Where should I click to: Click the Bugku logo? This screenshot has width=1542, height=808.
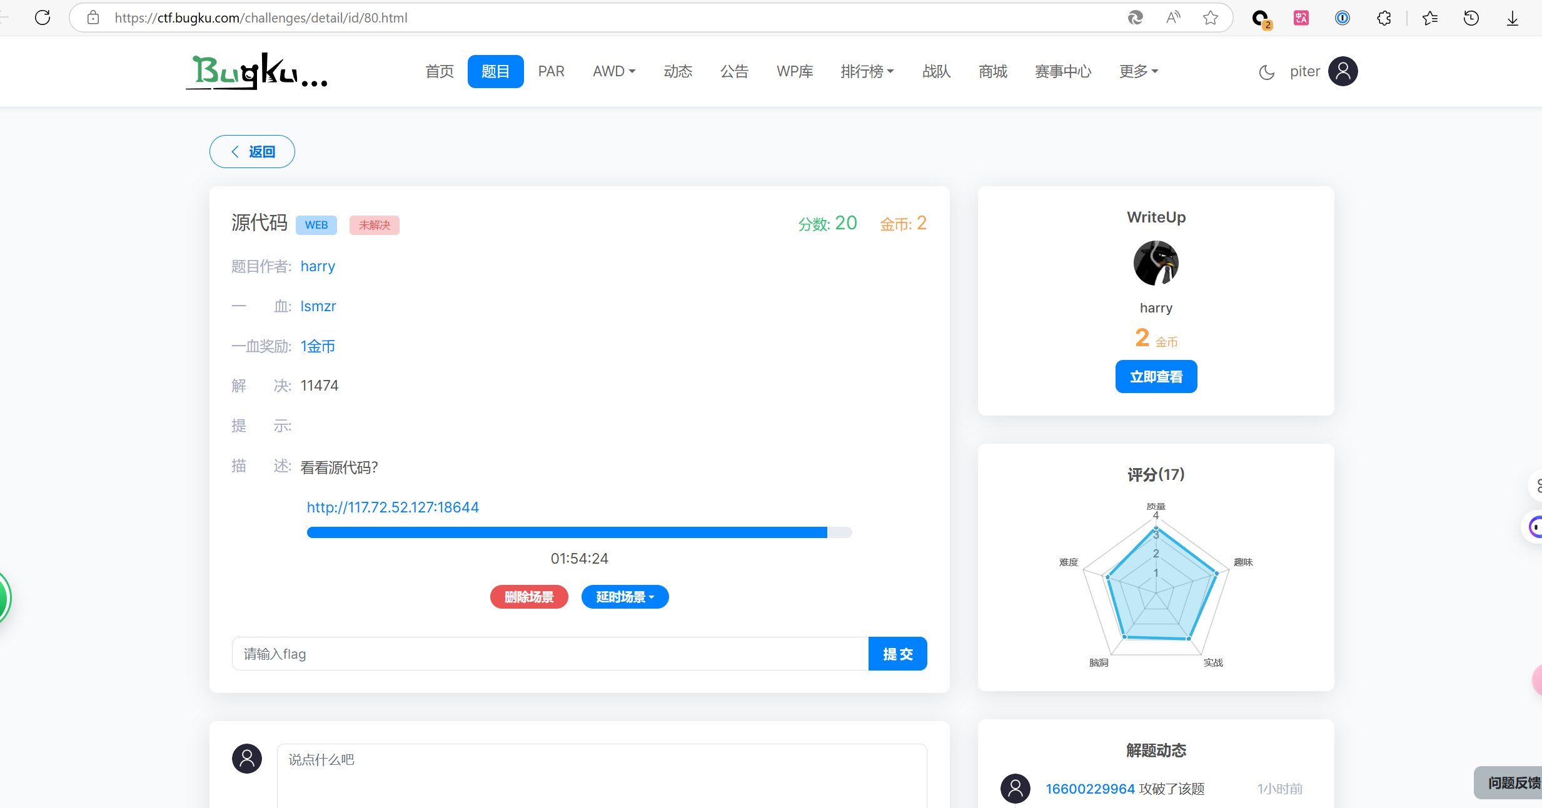257,71
